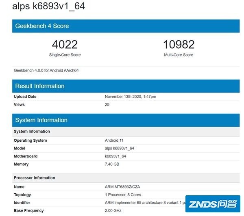This screenshot has width=244, height=216.
Task: Click the ARM implementer 65 architecture value
Action: point(145,203)
